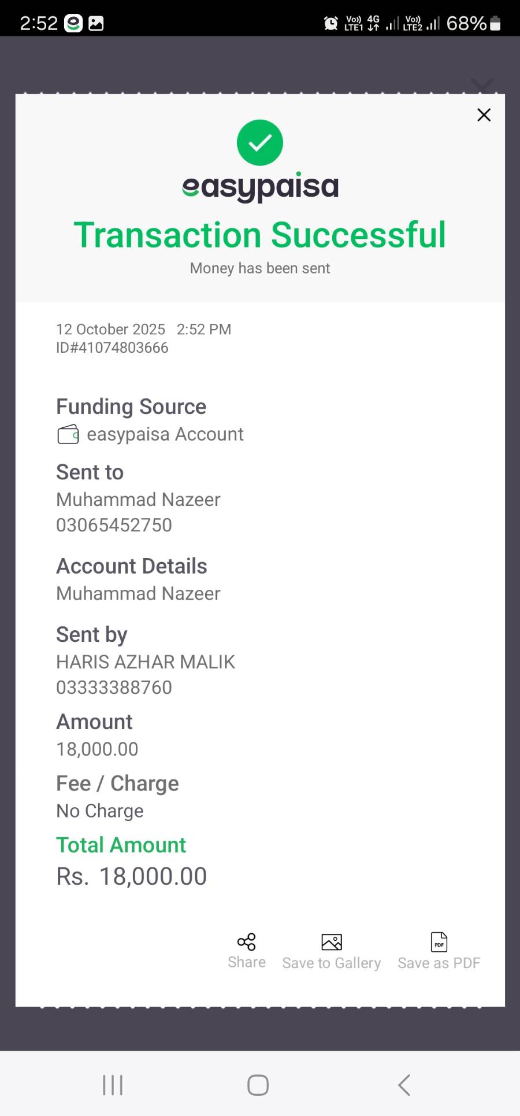The height and width of the screenshot is (1116, 520).
Task: Tap the green success checkmark icon
Action: (260, 143)
